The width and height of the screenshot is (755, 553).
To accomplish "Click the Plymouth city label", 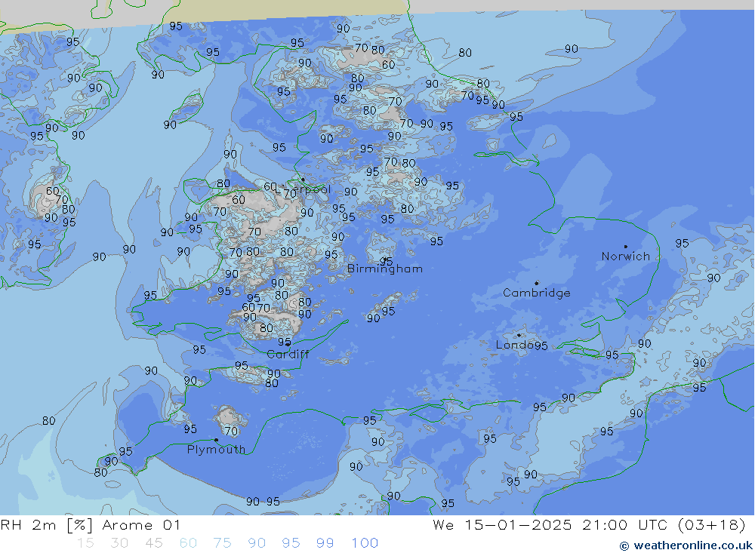I will (216, 450).
